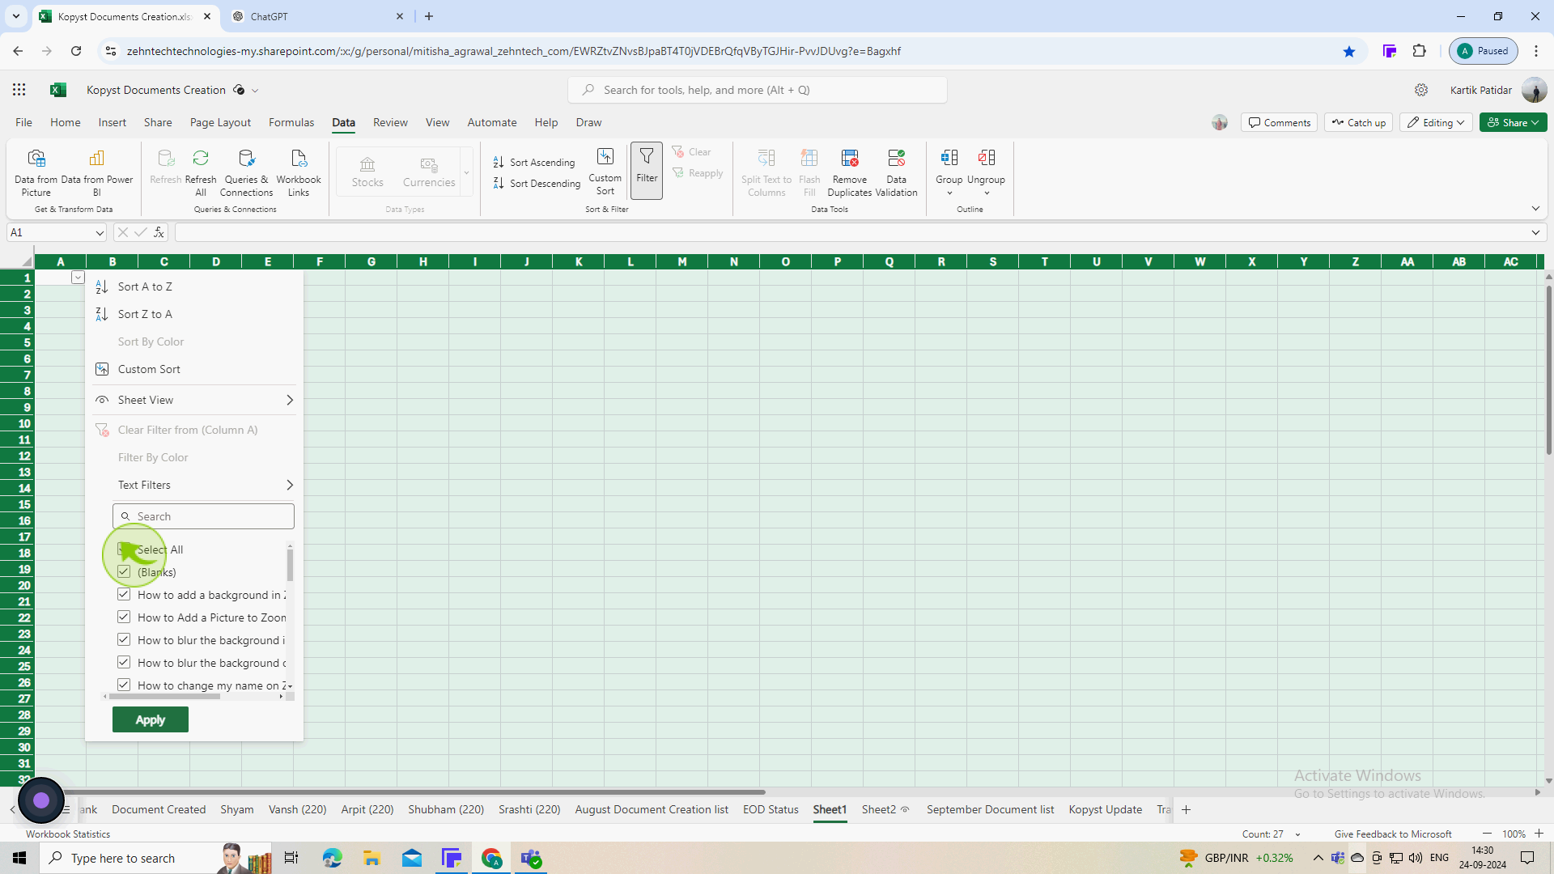Click Sort Ascending in ribbon
This screenshot has width=1554, height=874.
534,162
